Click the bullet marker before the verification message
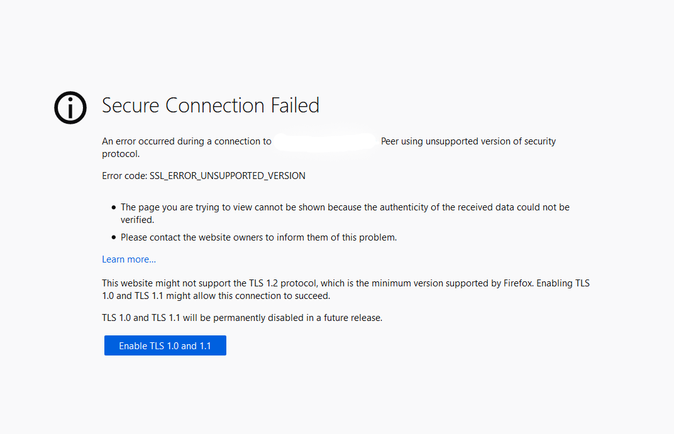The width and height of the screenshot is (674, 434). click(113, 207)
